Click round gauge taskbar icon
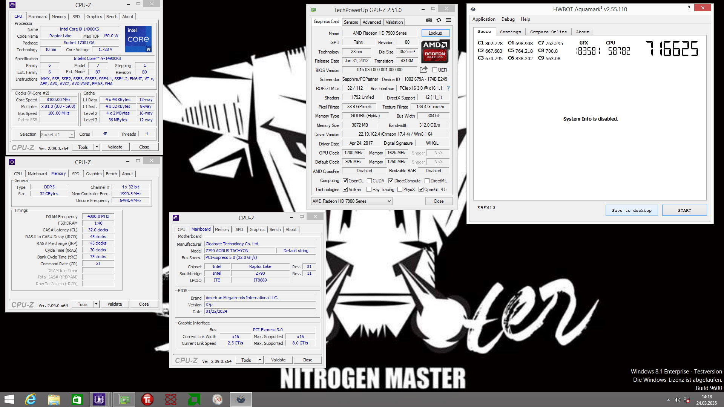This screenshot has height=407, width=724. point(218,399)
